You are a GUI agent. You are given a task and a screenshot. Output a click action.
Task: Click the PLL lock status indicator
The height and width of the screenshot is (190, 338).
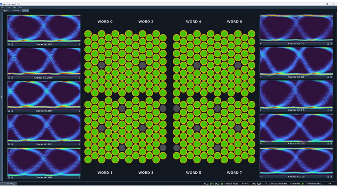(x=210, y=184)
